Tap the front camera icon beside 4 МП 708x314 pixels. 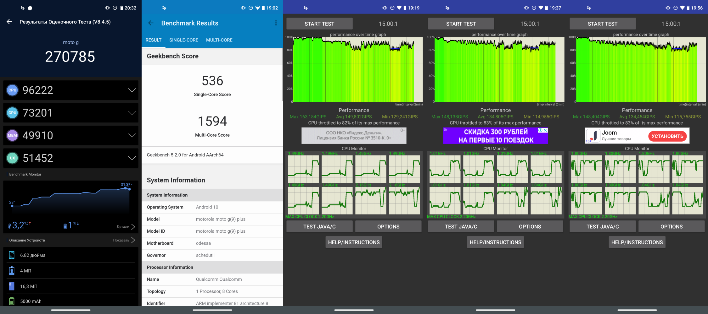click(12, 270)
